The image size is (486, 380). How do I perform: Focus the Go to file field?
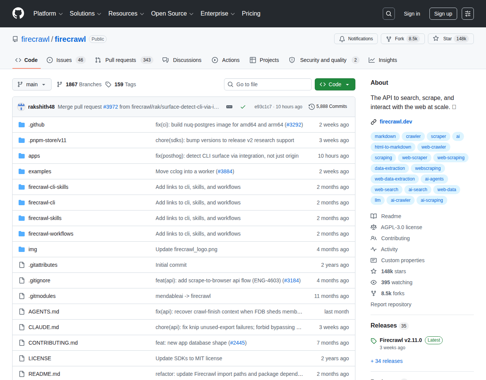point(268,84)
